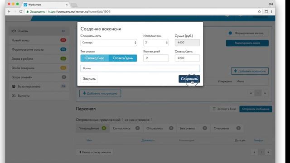Screen dimensions: 290x163
Task: Click Отправить сообщение button
Action: coord(256,109)
